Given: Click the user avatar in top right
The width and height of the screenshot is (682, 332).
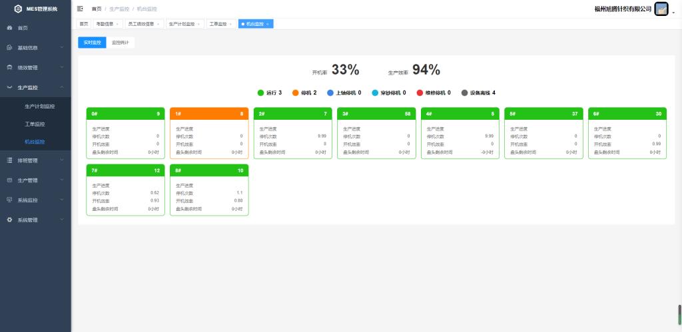Looking at the screenshot, I should 661,9.
